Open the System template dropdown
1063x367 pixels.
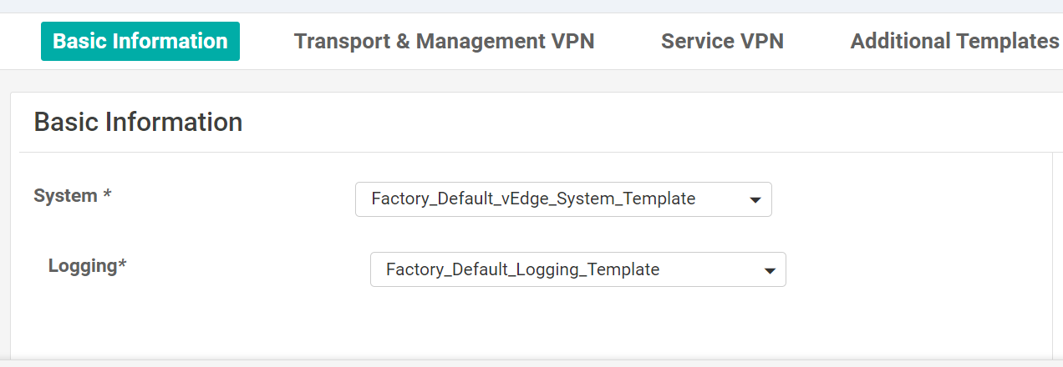pyautogui.click(x=562, y=199)
